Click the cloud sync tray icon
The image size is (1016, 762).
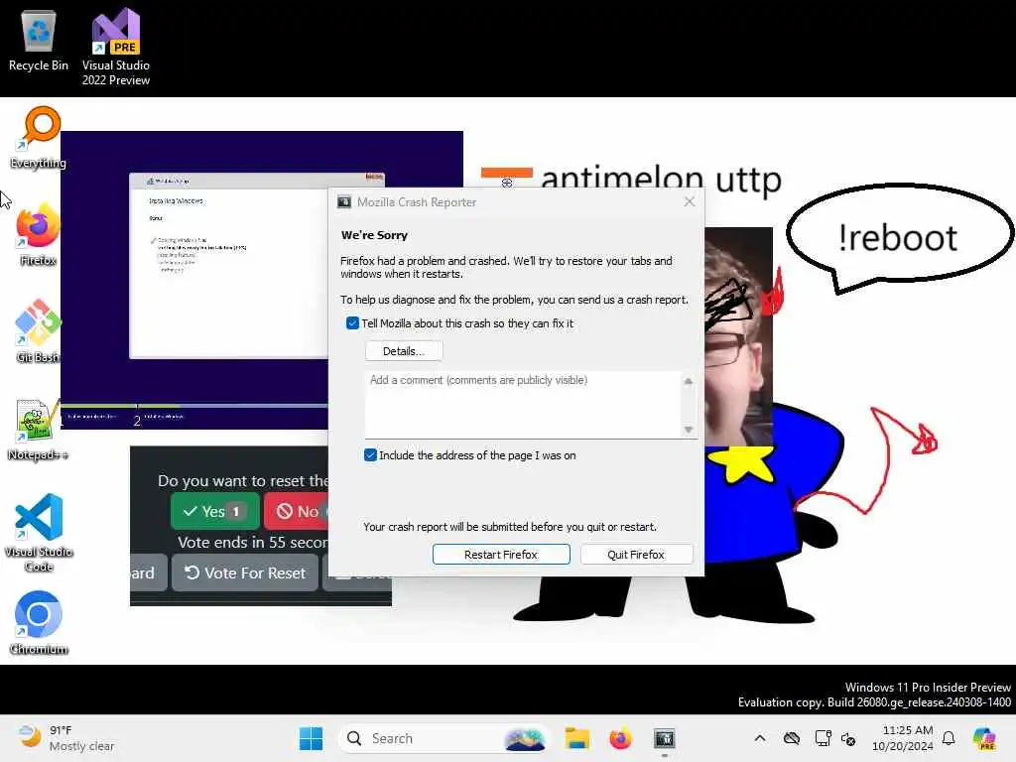click(x=791, y=738)
